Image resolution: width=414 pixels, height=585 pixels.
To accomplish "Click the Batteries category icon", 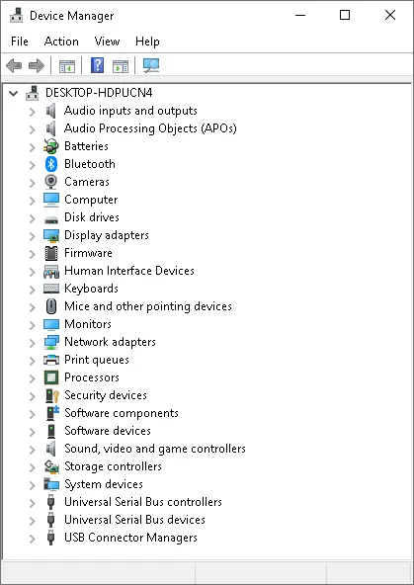I will (51, 146).
